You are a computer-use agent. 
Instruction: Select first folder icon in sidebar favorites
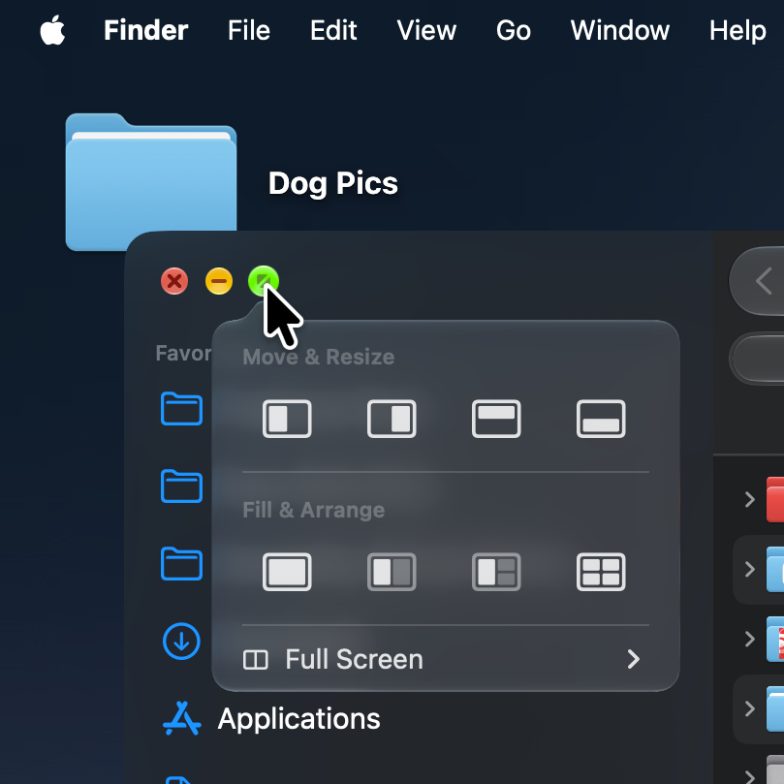click(181, 409)
